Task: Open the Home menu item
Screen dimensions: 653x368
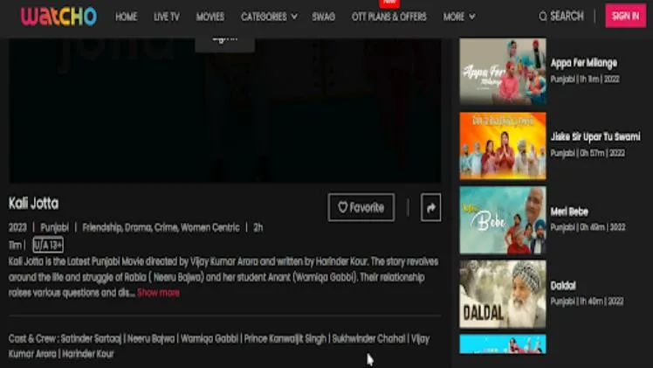Action: [x=126, y=17]
